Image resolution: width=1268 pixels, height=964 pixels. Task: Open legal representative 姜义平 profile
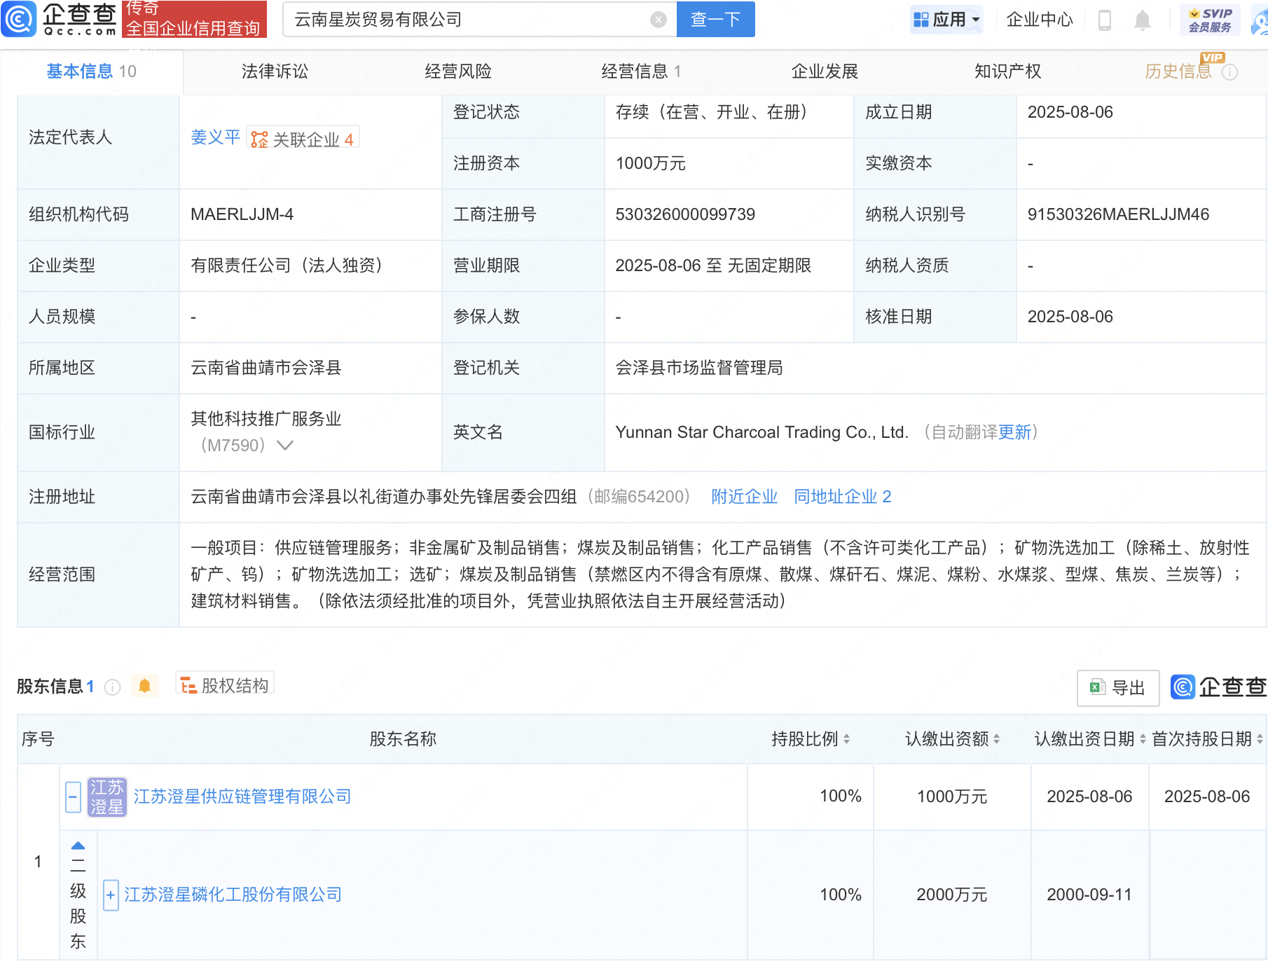[216, 137]
